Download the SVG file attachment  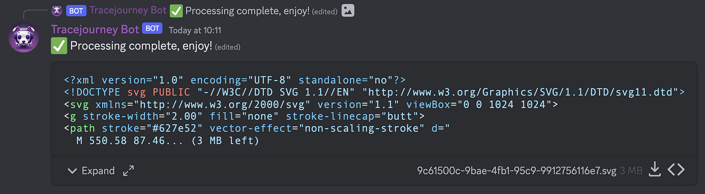click(x=654, y=170)
